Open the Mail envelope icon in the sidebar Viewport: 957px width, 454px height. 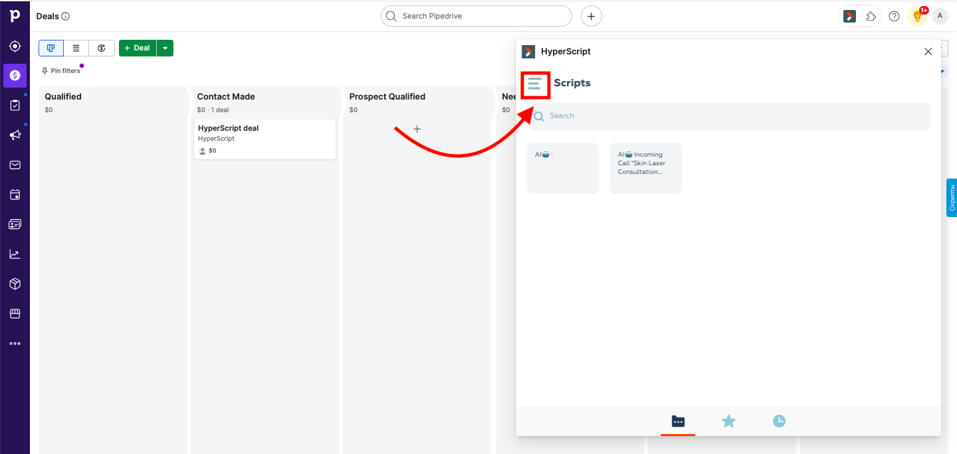[x=15, y=165]
